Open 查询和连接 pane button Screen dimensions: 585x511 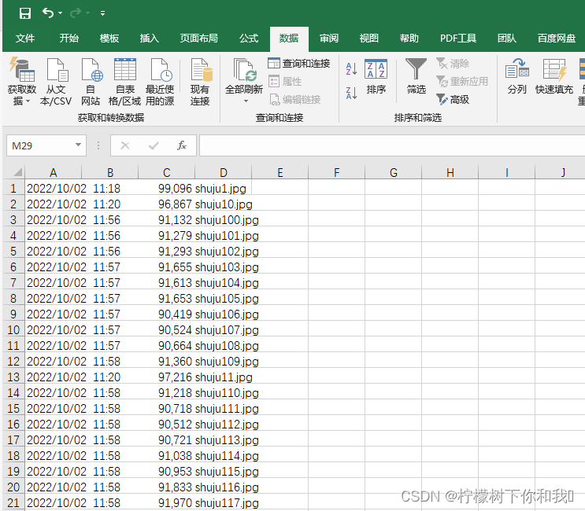pos(299,64)
